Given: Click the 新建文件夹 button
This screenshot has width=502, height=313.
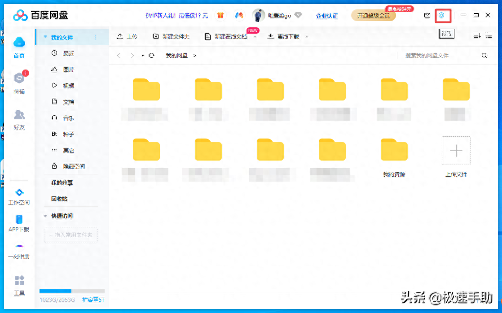Looking at the screenshot, I should coord(171,36).
